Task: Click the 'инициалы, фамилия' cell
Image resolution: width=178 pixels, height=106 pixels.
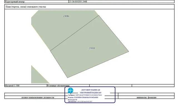Action: coord(146,97)
